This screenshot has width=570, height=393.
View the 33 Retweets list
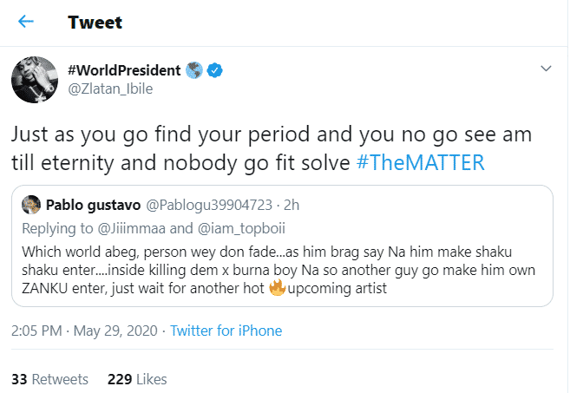pyautogui.click(x=49, y=379)
